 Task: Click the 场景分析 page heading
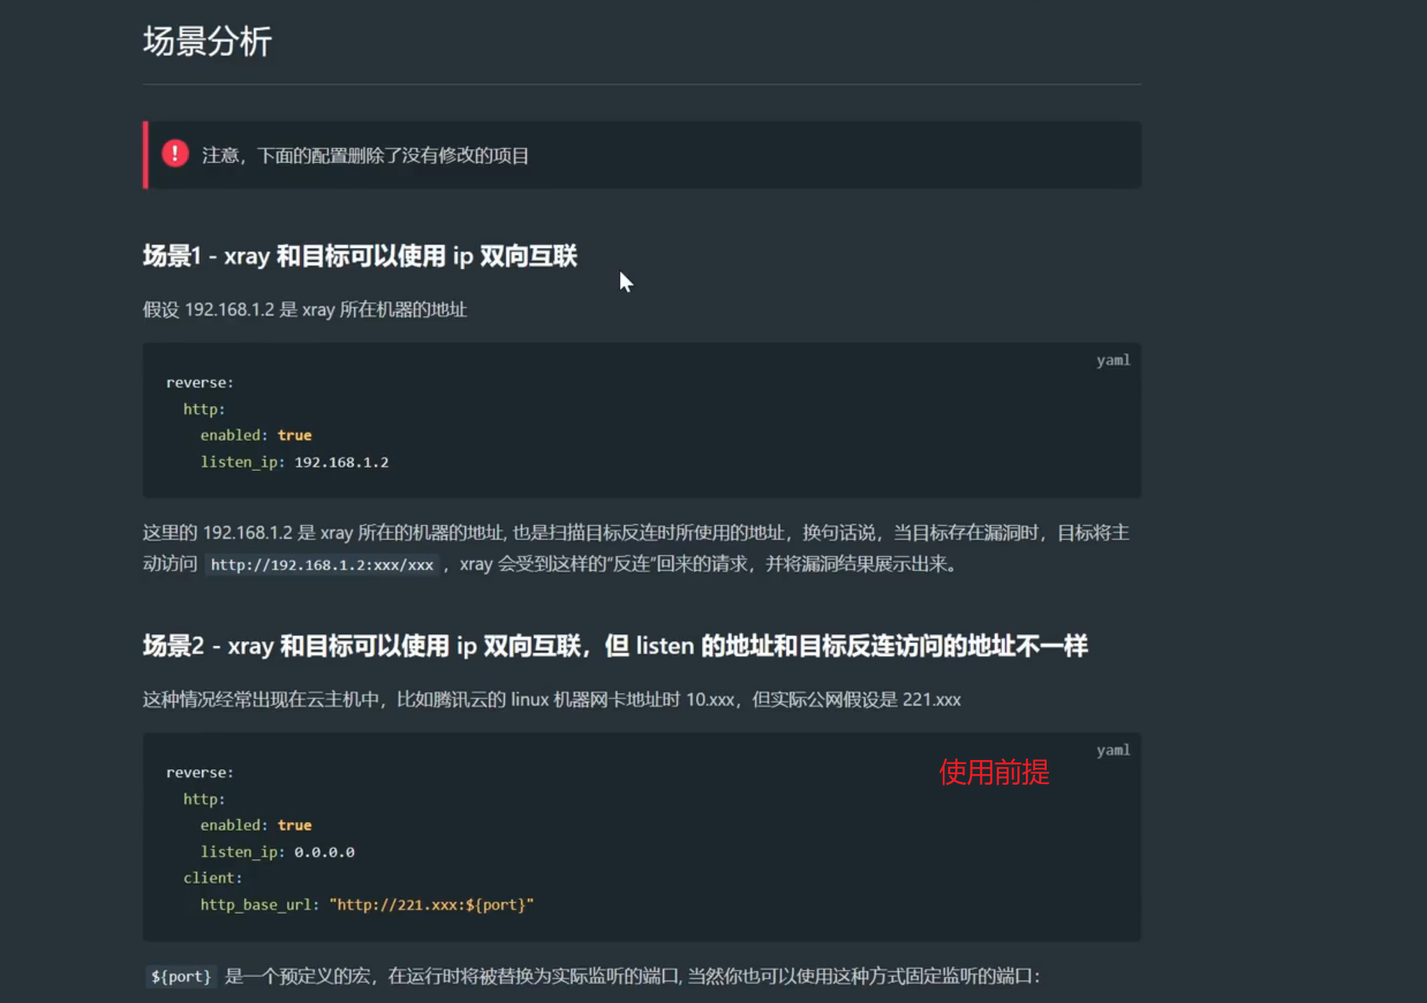[207, 42]
